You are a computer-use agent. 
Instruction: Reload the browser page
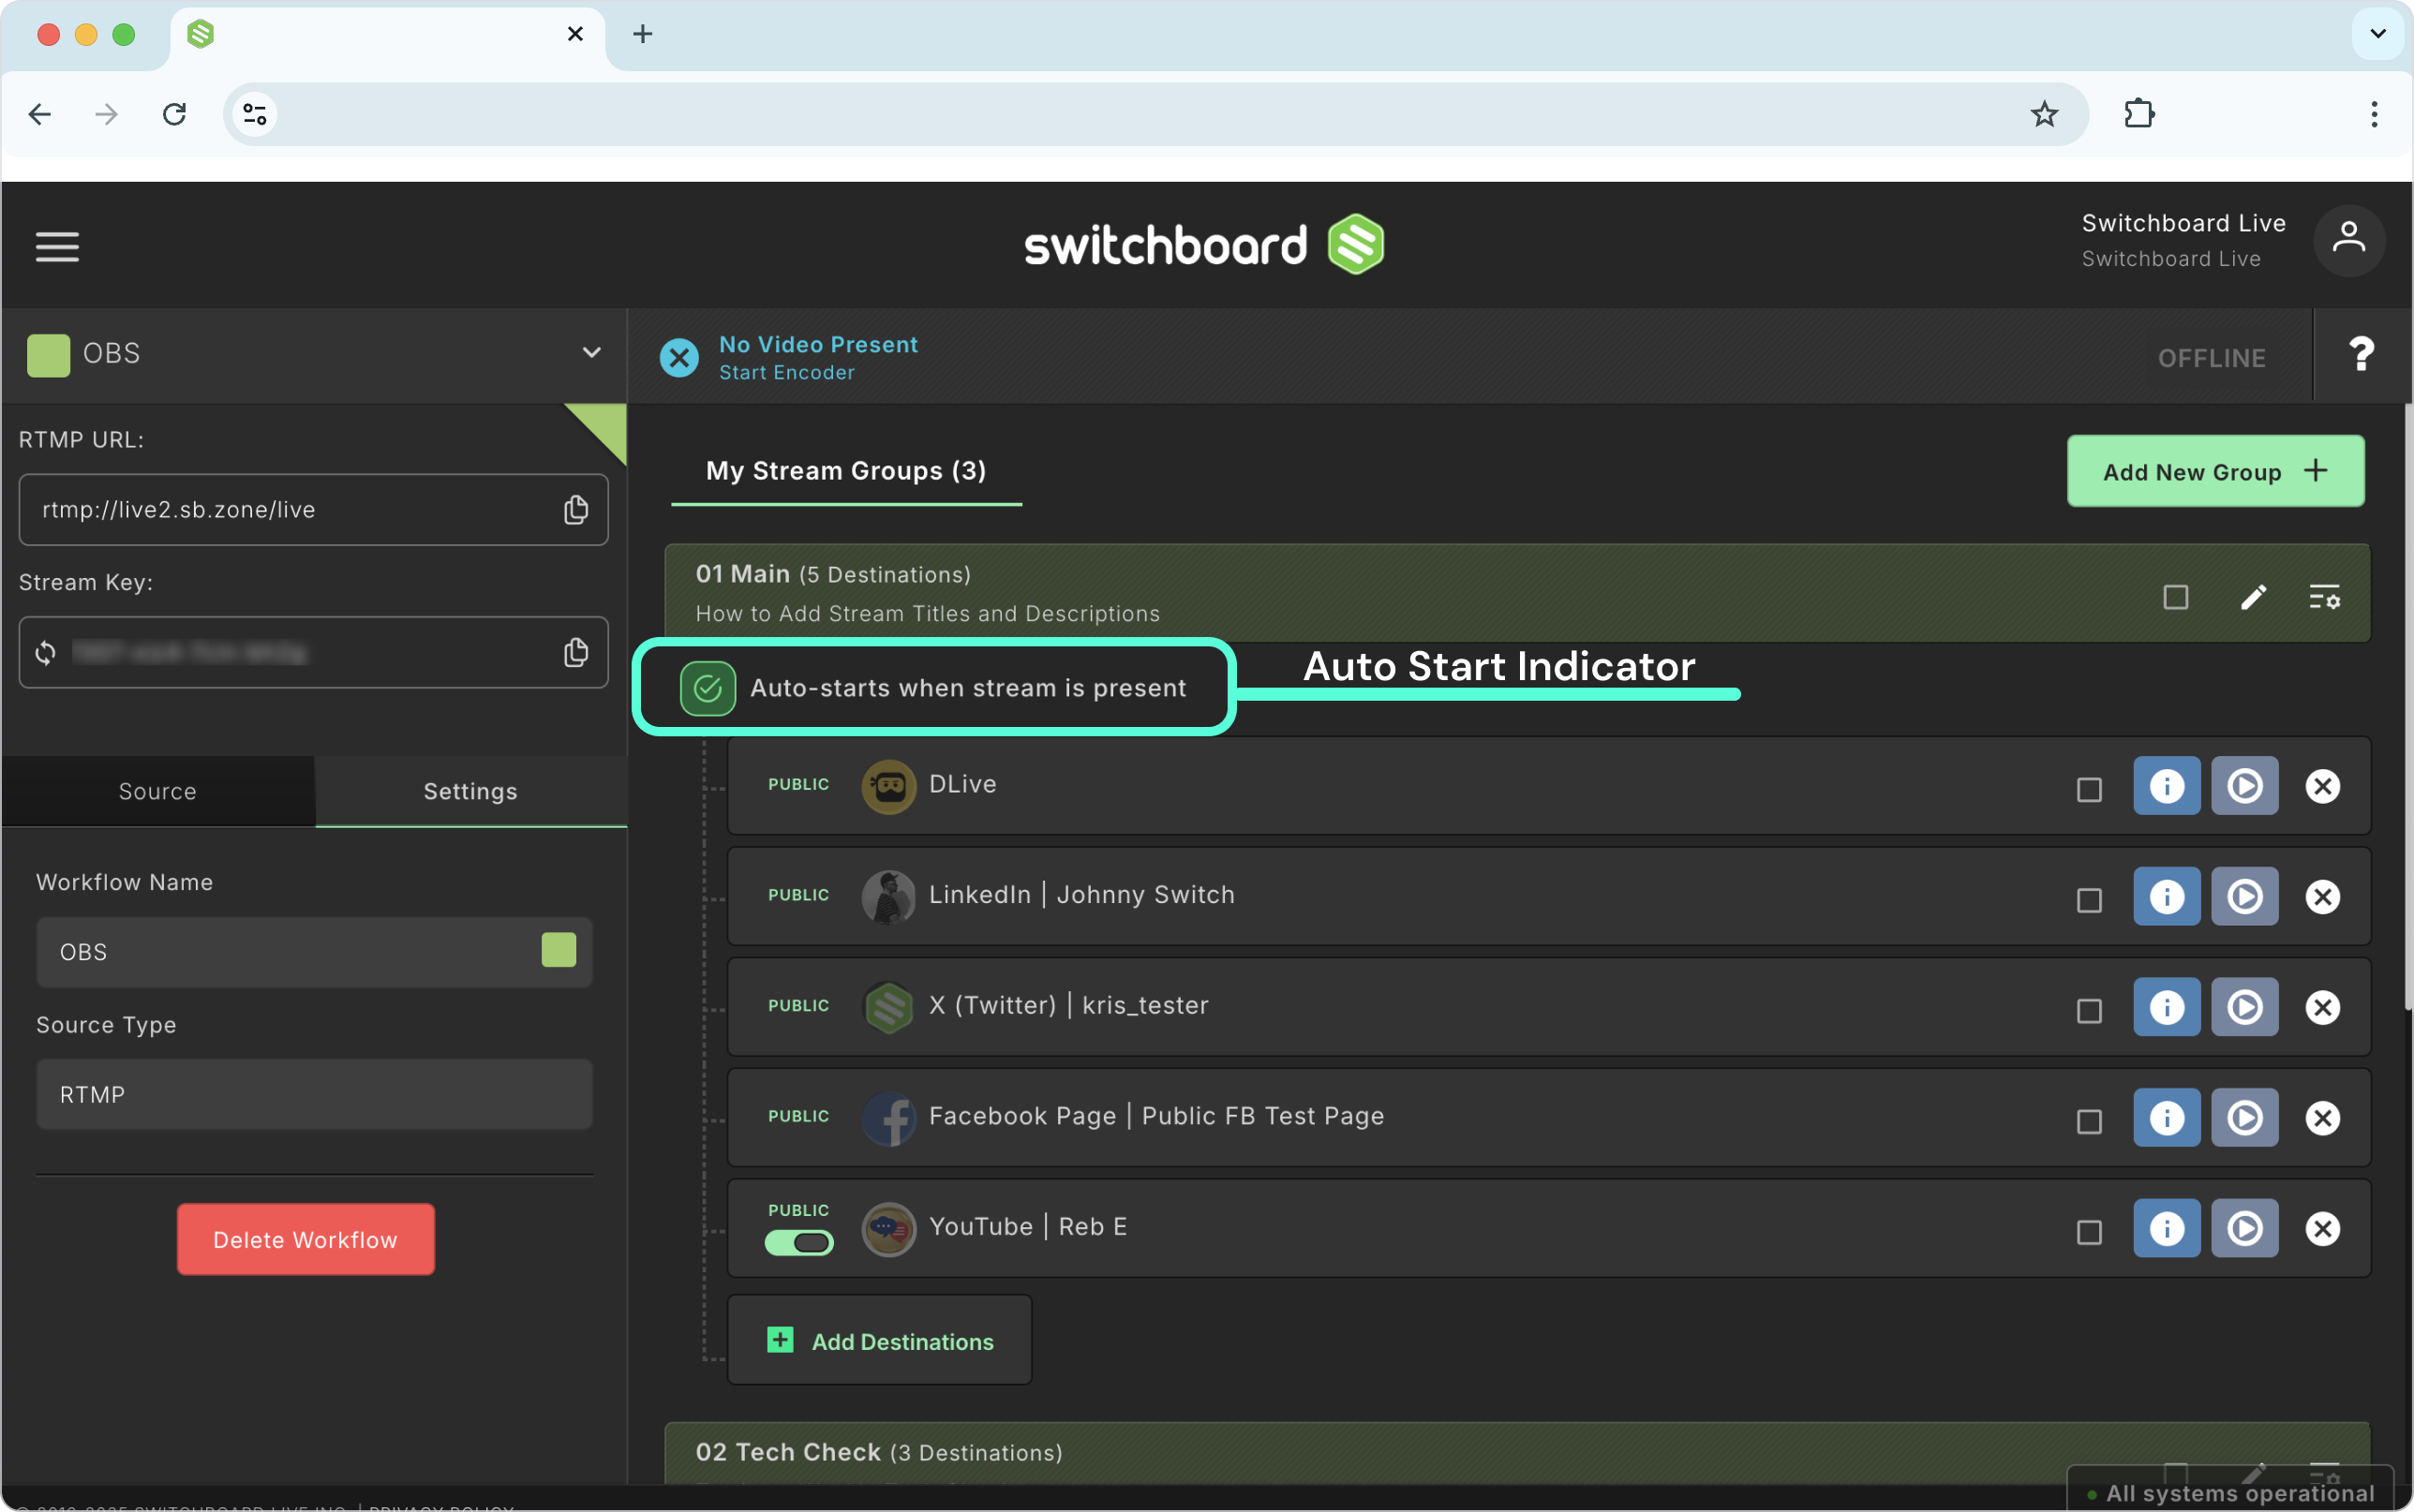(x=174, y=114)
